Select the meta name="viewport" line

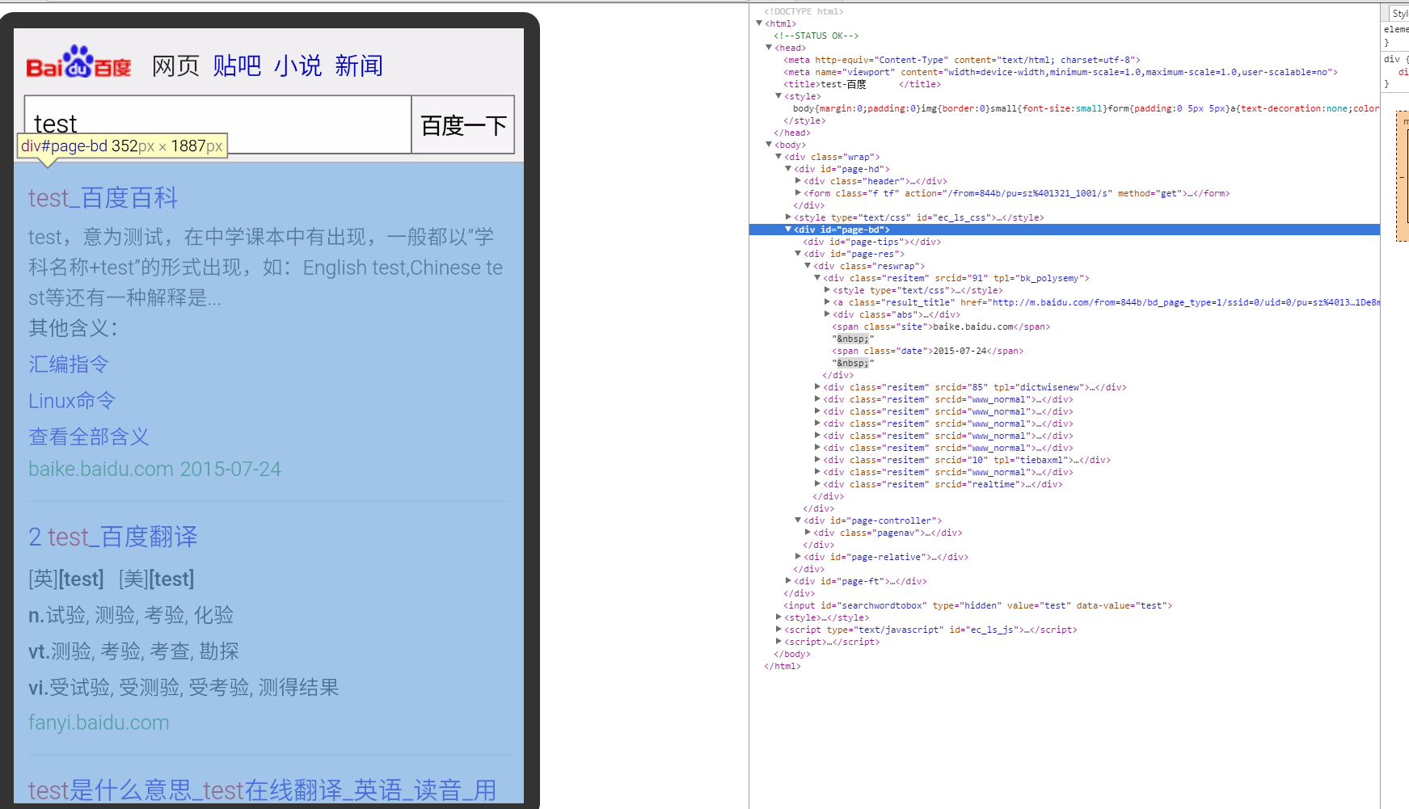[x=1061, y=72]
